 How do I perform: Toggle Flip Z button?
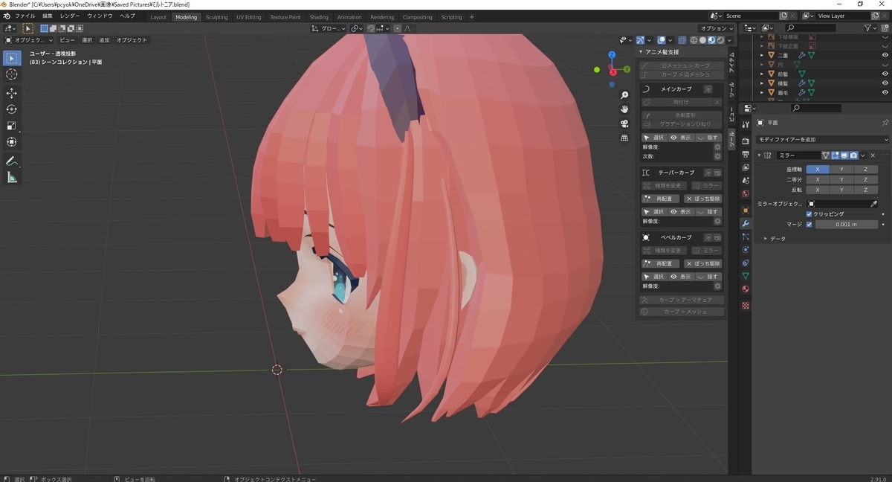865,190
